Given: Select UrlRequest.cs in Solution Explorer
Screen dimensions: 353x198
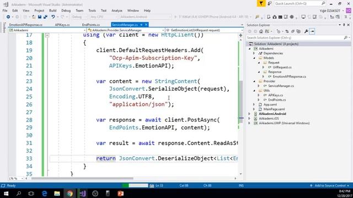Looking at the screenshot, I should pyautogui.click(x=282, y=67).
